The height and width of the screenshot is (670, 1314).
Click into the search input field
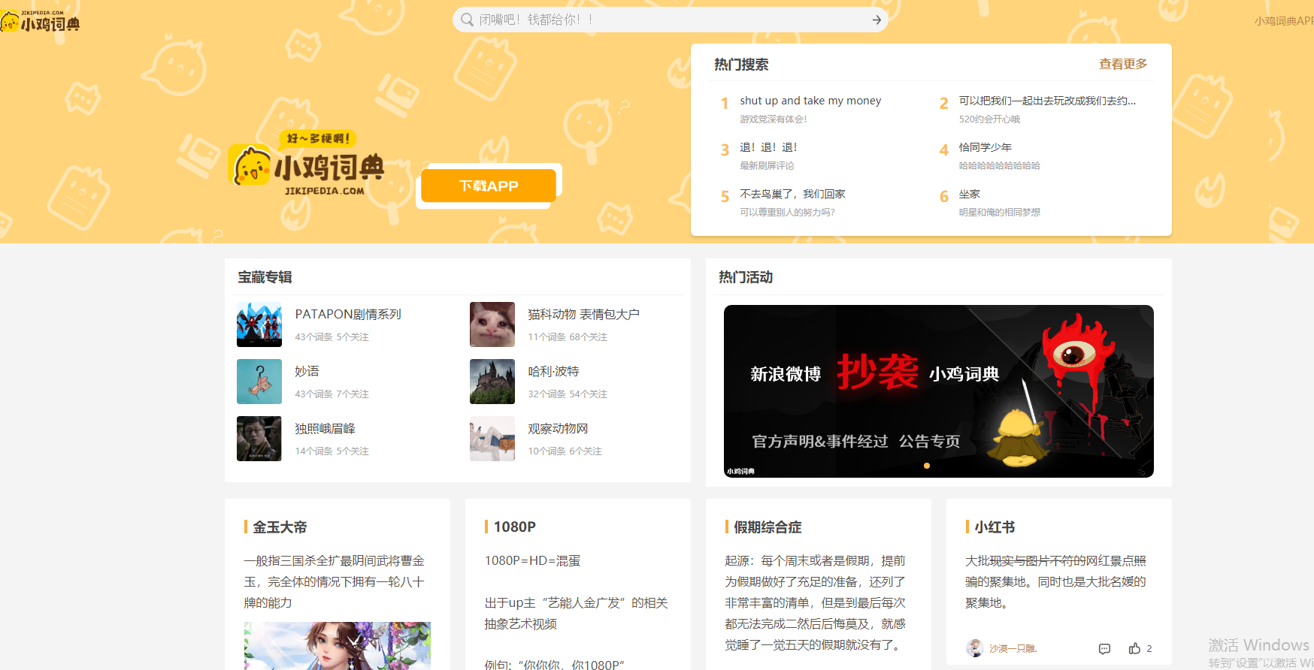tap(669, 20)
